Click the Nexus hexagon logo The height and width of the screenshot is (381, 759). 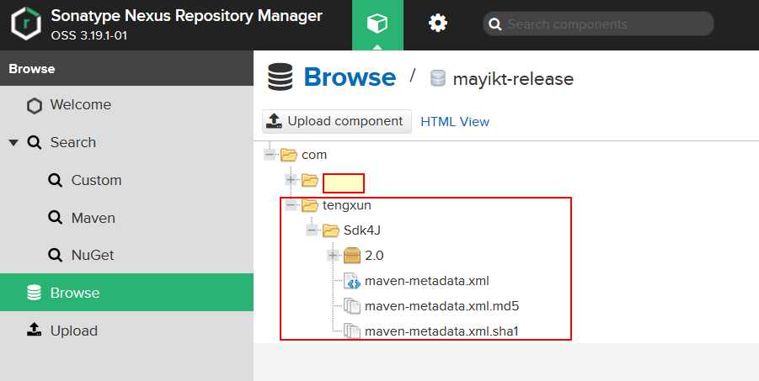tap(26, 24)
